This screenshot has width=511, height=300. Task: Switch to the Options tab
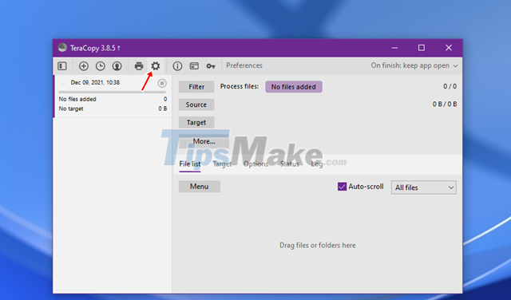[x=255, y=164]
